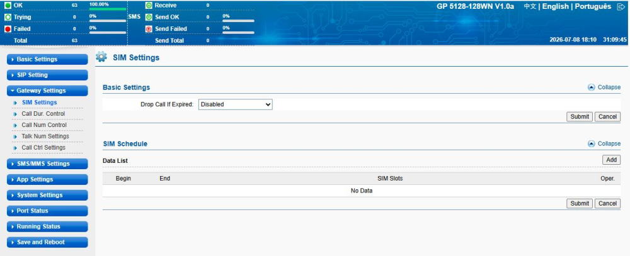Click the Collapse arrow icon for Basic Settings
630x256 pixels.
592,87
